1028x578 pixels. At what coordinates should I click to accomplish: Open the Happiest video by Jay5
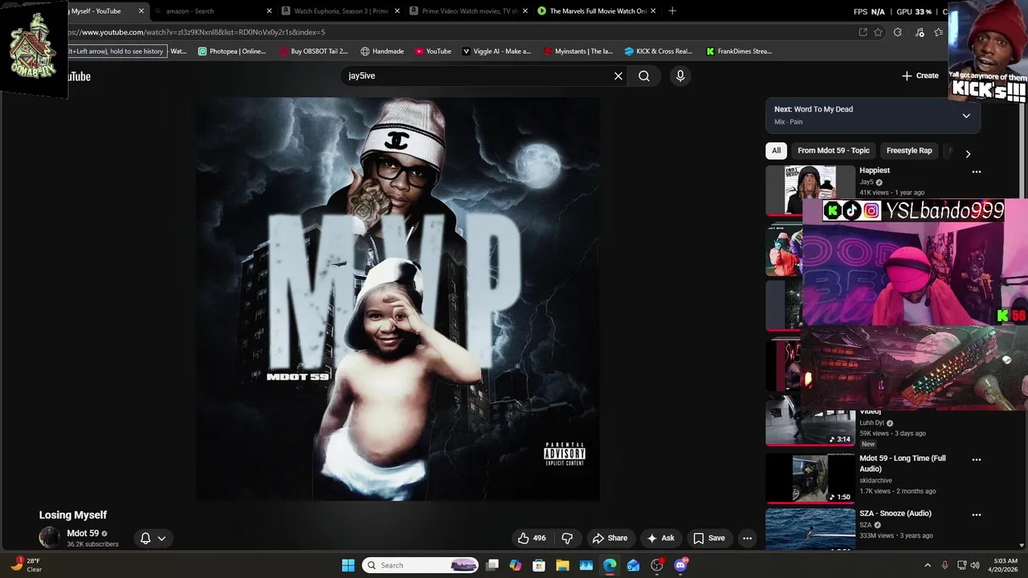[x=875, y=170]
